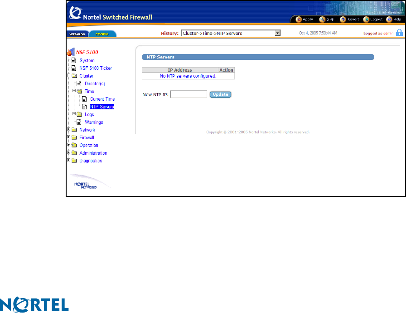Open the Warnings link in the tree
This screenshot has width=406, height=313.
94,122
